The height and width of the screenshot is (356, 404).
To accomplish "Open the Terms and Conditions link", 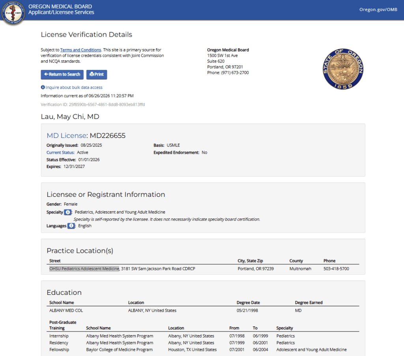I will [x=80, y=50].
